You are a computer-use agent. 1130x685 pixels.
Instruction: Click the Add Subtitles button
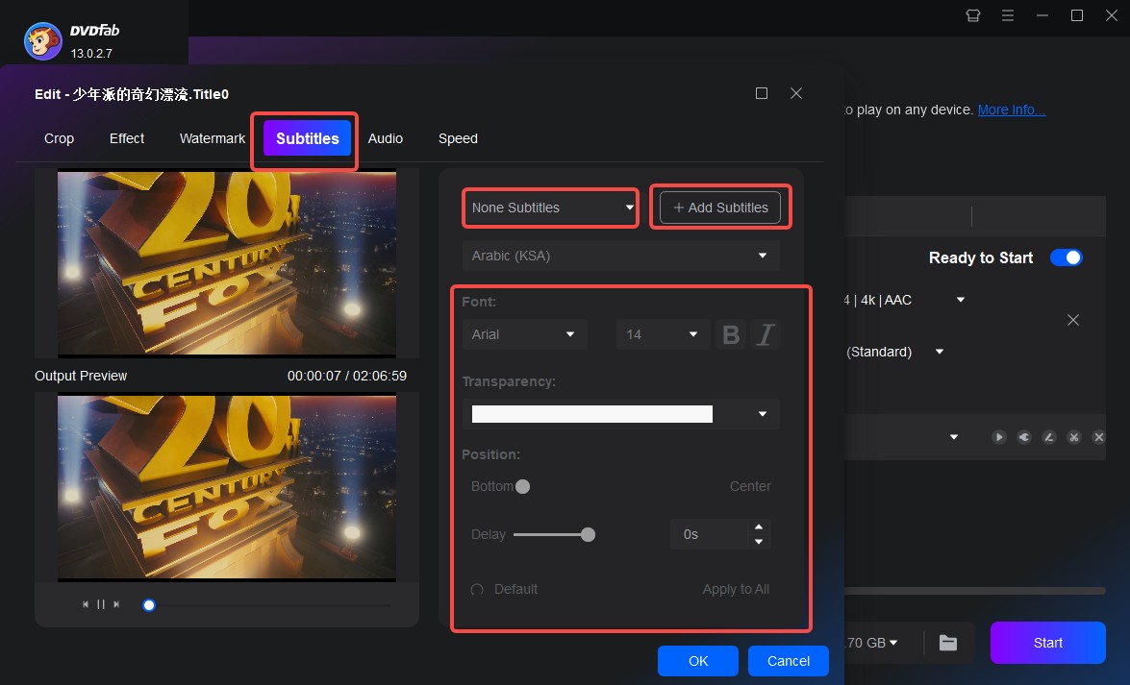point(720,208)
